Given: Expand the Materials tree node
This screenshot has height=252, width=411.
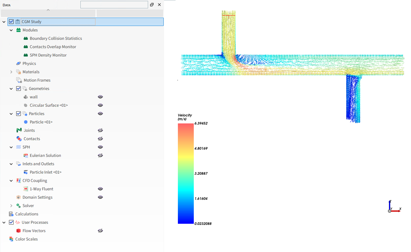Looking at the screenshot, I should coord(11,72).
